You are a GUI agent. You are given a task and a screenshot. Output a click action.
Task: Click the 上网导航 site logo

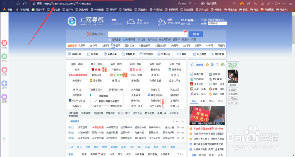pos(86,21)
